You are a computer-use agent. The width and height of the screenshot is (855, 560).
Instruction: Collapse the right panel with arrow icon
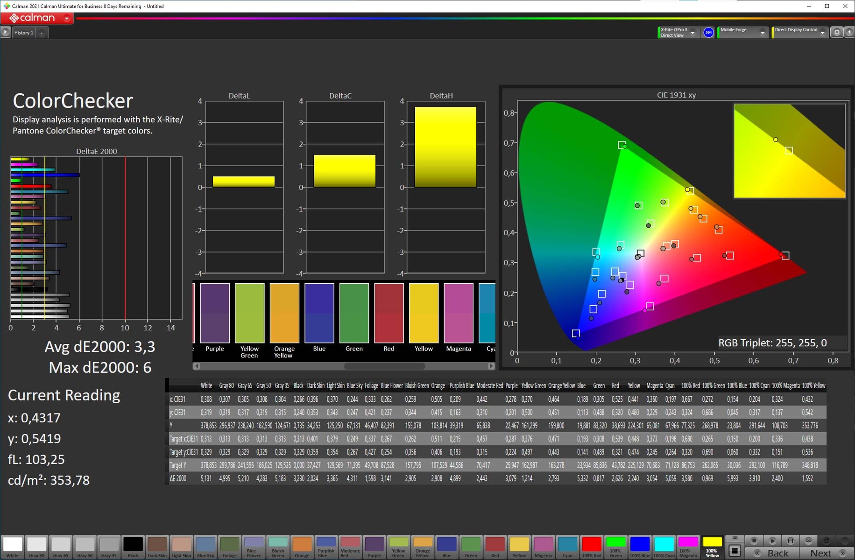[849, 32]
